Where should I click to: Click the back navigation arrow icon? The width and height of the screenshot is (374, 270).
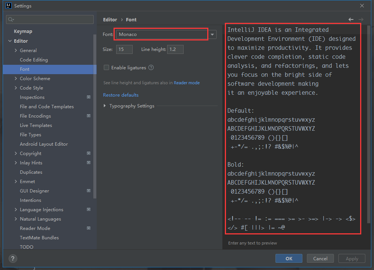pos(351,19)
